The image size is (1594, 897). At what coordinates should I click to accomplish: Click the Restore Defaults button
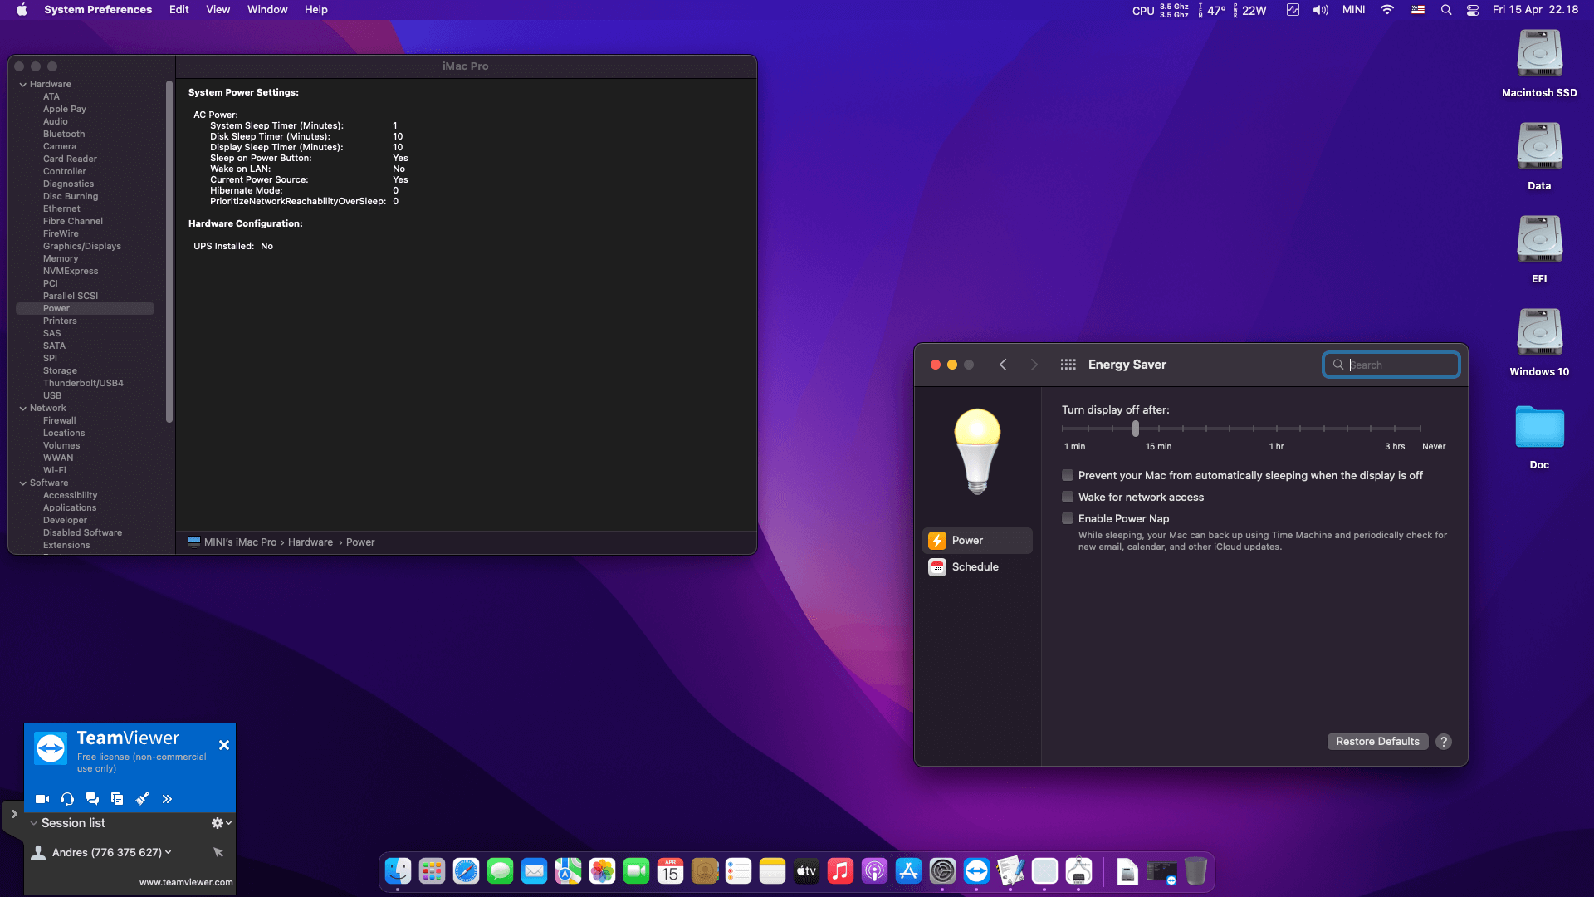(x=1377, y=742)
